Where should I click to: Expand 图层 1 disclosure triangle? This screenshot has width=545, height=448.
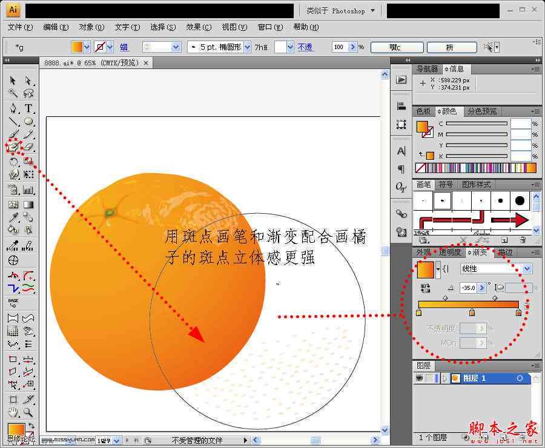tap(444, 378)
